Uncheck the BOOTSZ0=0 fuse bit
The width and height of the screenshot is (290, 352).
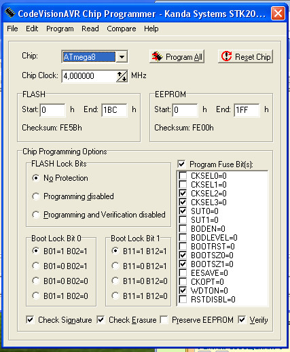click(183, 256)
